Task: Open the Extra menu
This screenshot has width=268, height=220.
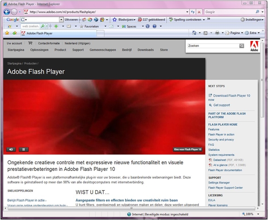Action: pyautogui.click(x=252, y=33)
